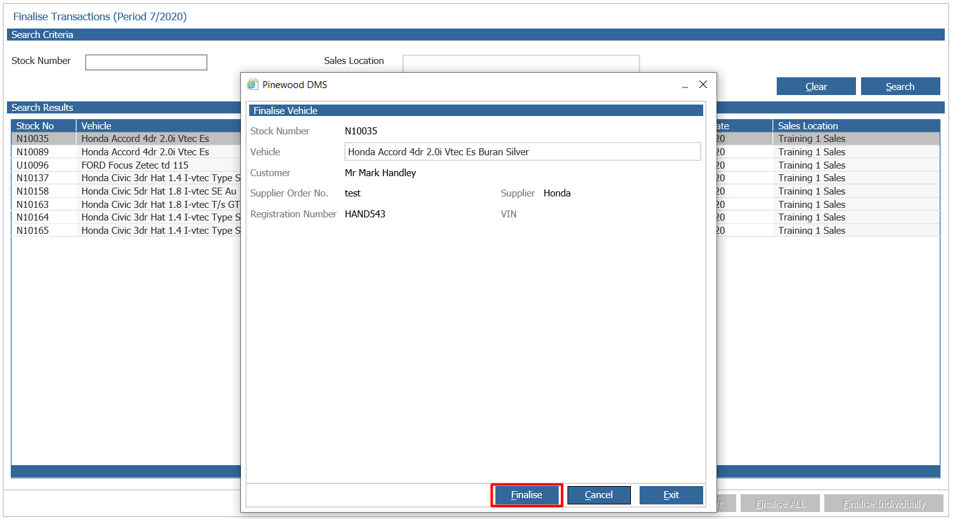Viewport: 953px width, 519px height.
Task: Click the Finalise Individually button
Action: pyautogui.click(x=884, y=504)
